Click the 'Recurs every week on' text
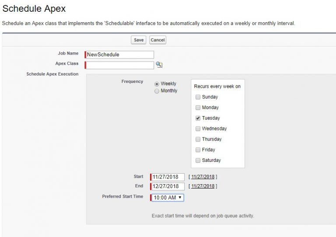 tap(217, 86)
